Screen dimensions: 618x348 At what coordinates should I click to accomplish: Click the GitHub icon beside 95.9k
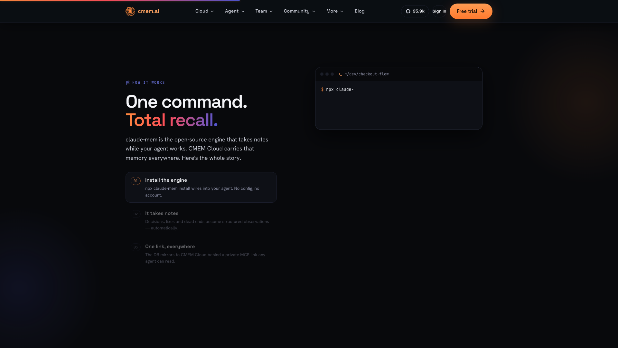(408, 11)
